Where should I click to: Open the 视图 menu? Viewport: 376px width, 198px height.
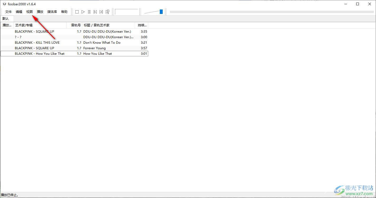click(x=30, y=12)
